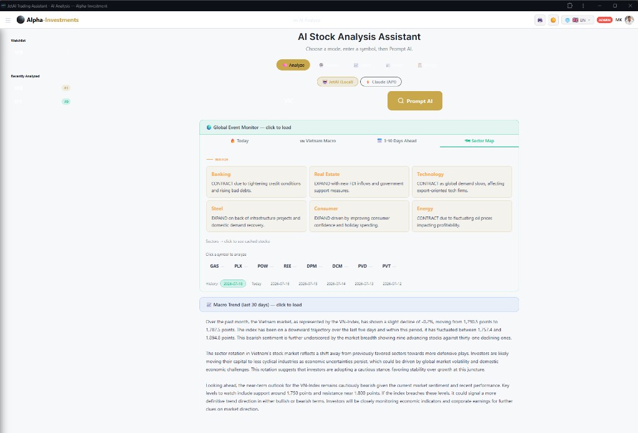This screenshot has width=638, height=433.
Task: Select the Today history chip
Action: (x=256, y=283)
